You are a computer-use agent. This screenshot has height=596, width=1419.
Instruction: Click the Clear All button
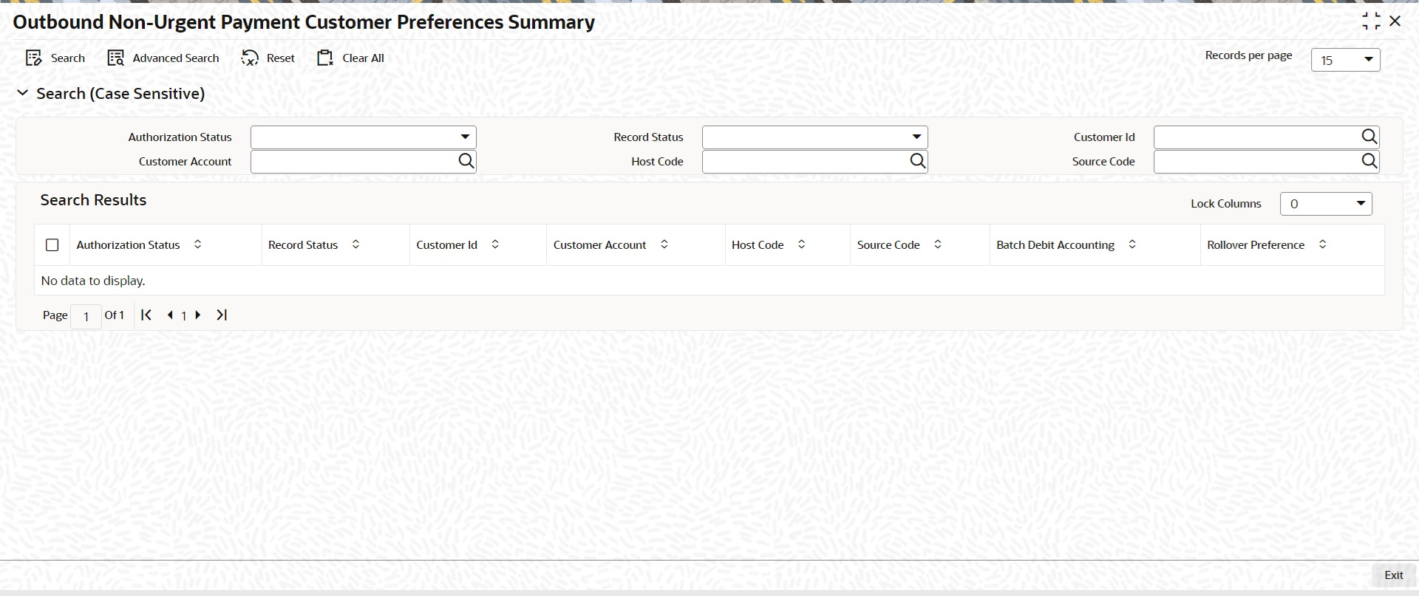pyautogui.click(x=350, y=58)
